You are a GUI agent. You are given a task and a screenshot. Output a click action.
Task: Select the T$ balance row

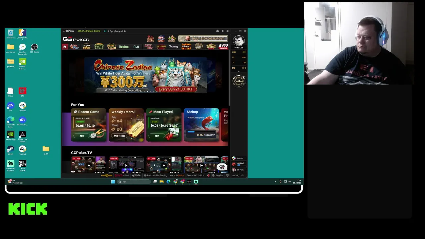coord(239,62)
